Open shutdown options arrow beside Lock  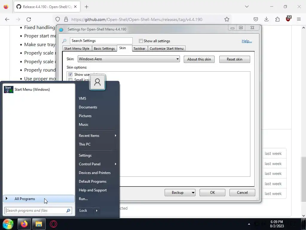point(97,211)
